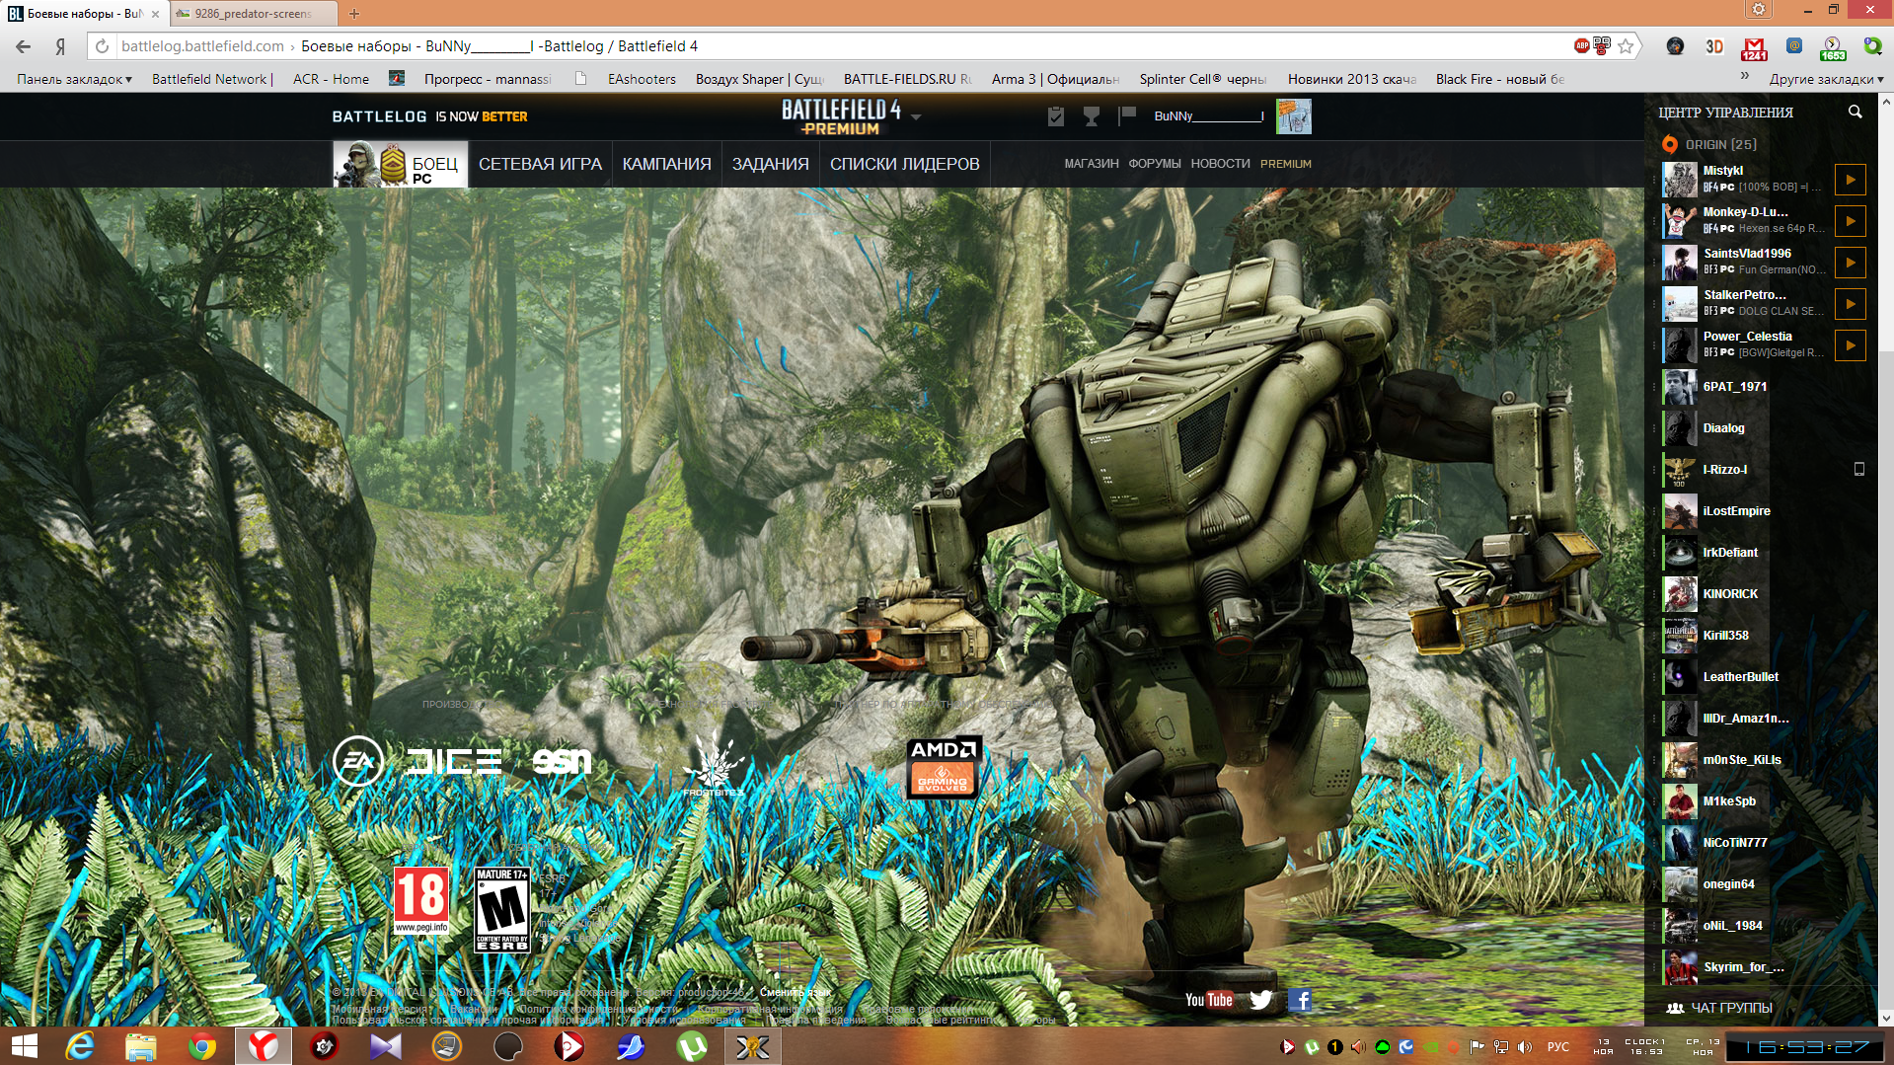Expand the hidden bookmarks overflow chevron

[1745, 78]
